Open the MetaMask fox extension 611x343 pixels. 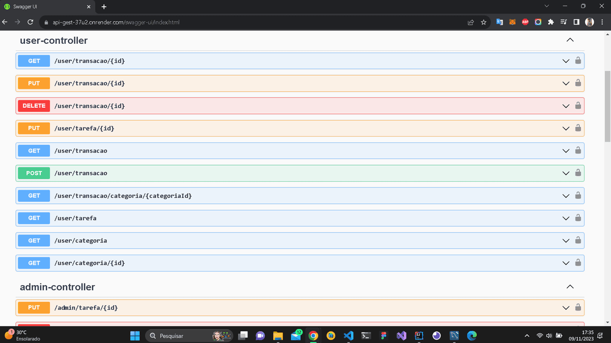pyautogui.click(x=512, y=22)
